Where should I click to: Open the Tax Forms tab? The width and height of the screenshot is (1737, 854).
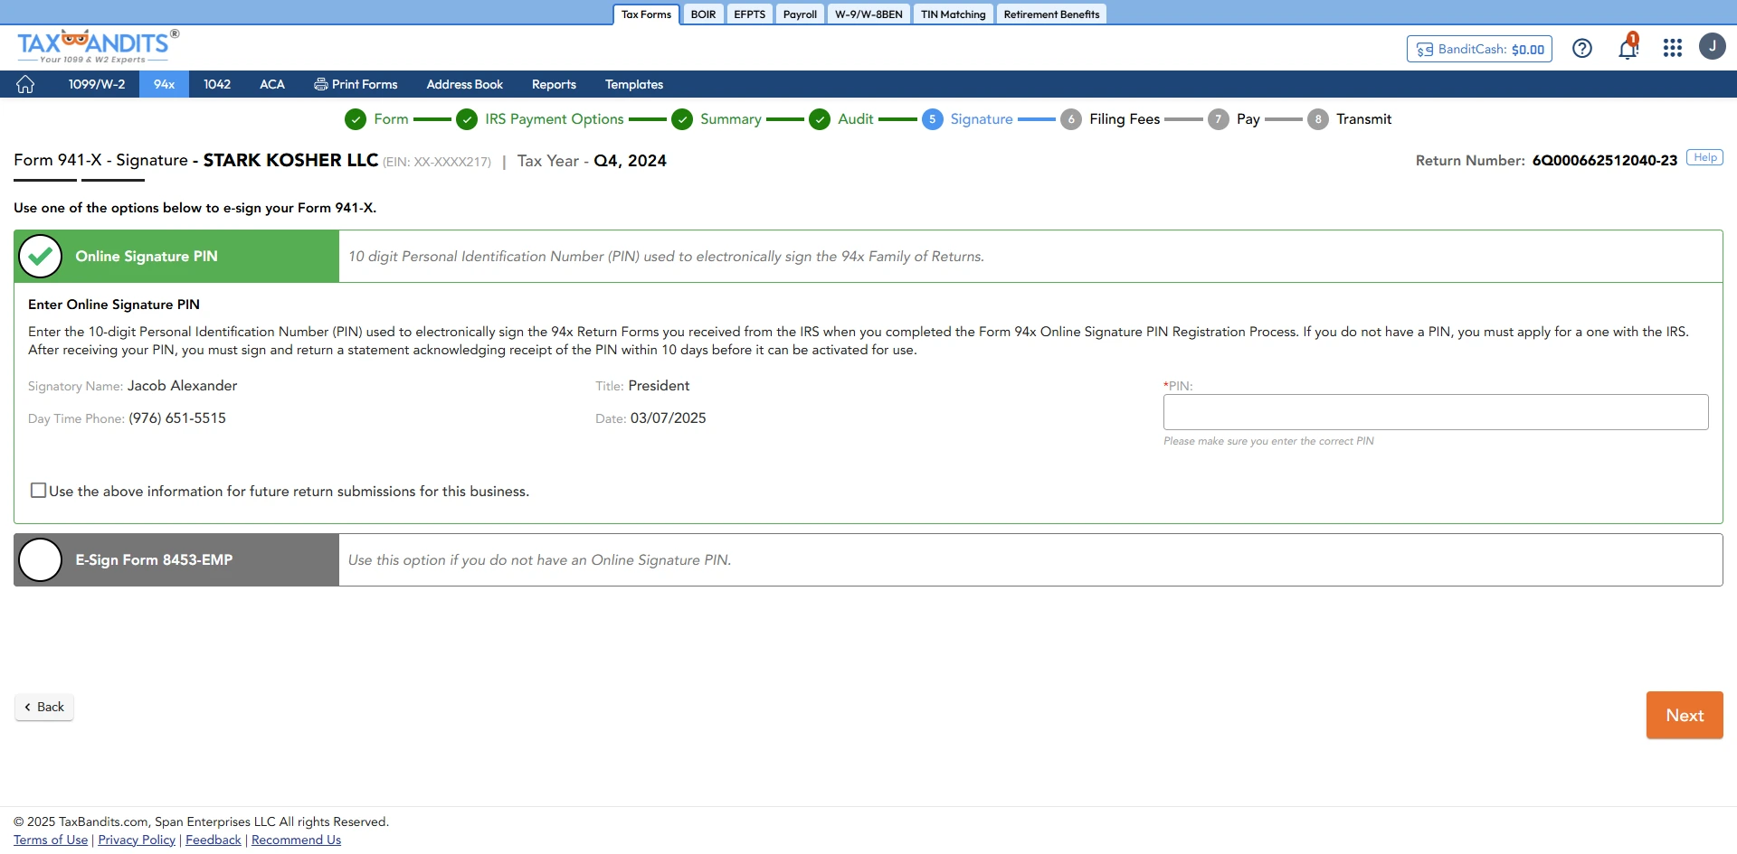[646, 14]
